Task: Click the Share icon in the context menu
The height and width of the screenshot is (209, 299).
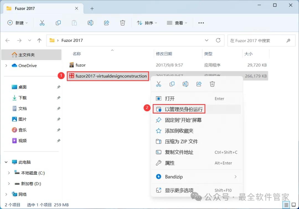Action: 199,84
